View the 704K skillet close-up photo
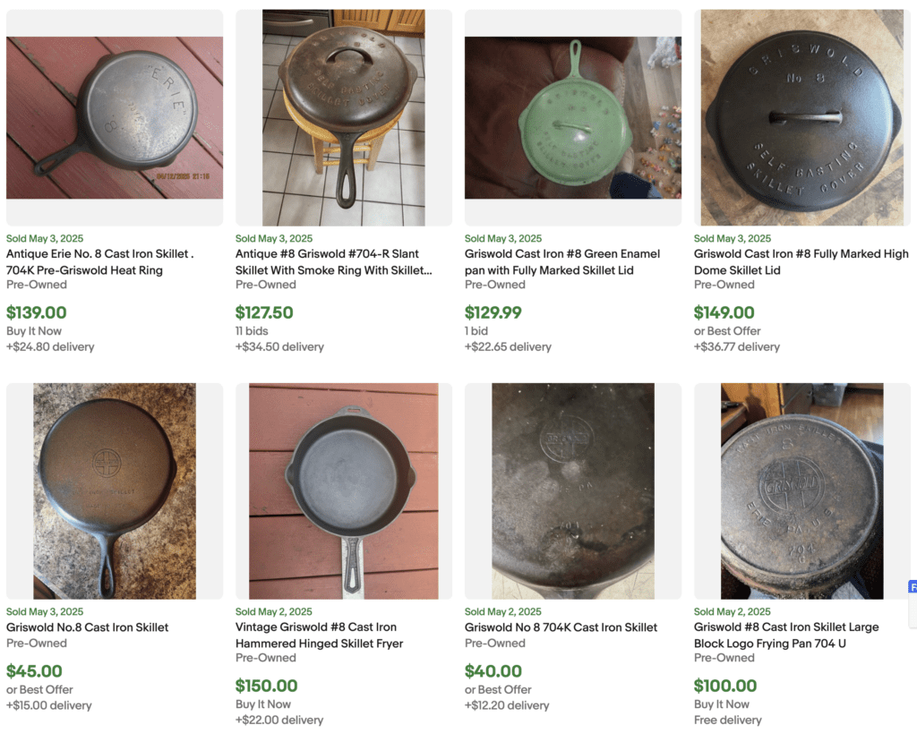The width and height of the screenshot is (917, 733). 571,489
